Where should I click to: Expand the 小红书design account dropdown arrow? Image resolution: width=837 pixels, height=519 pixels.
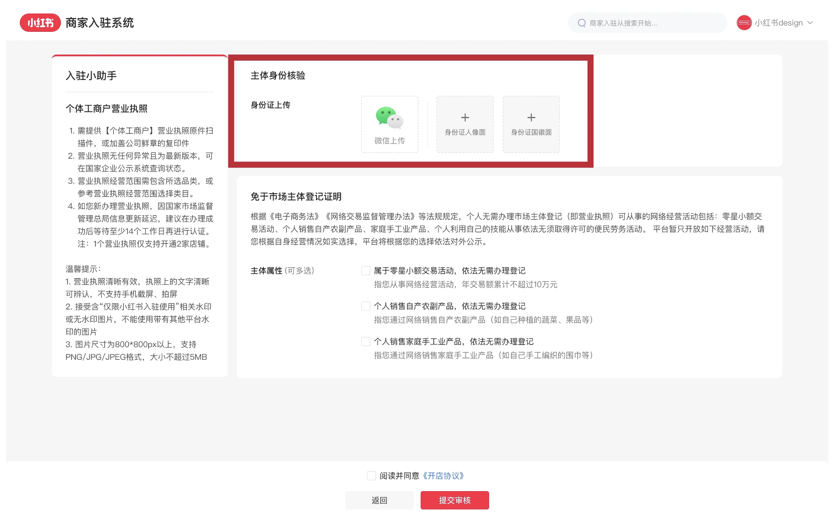tap(810, 23)
